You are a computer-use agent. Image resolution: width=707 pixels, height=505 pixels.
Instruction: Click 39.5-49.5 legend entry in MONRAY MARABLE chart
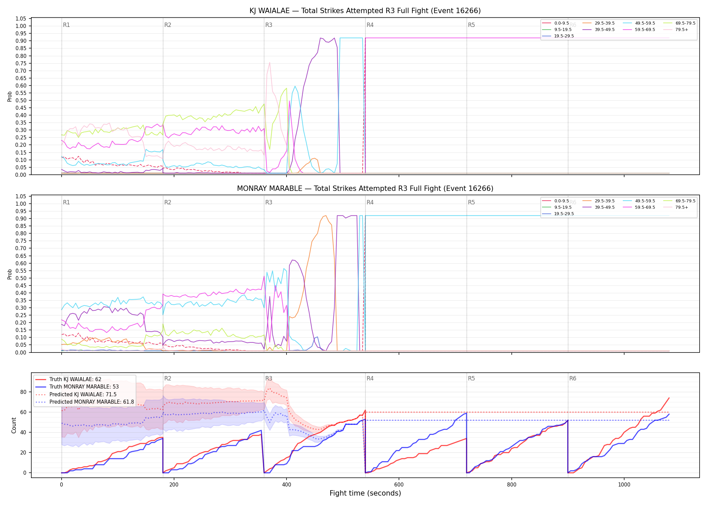pos(599,207)
